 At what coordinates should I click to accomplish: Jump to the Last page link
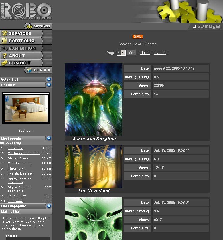[160, 53]
